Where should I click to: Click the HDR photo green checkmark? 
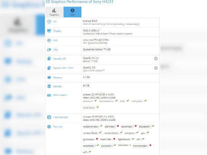pos(146,101)
